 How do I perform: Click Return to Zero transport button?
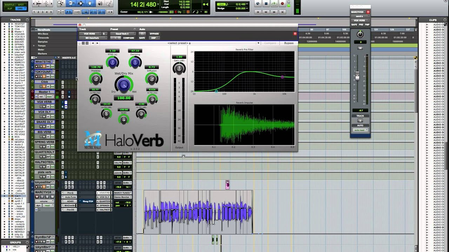[258, 12]
